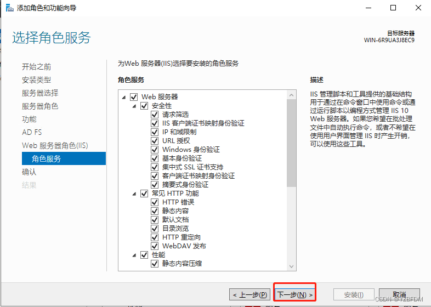Toggle 基本身份验证 checkbox

[155, 158]
